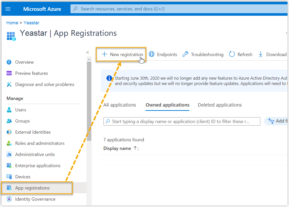Go to Home breadcrumb link
This screenshot has width=289, height=207.
click(12, 23)
